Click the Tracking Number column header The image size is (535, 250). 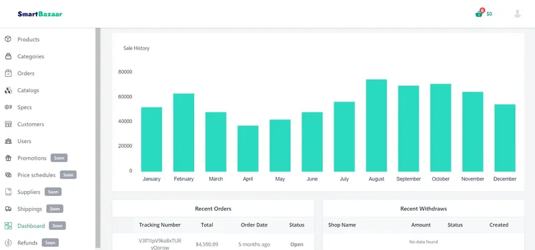160,225
